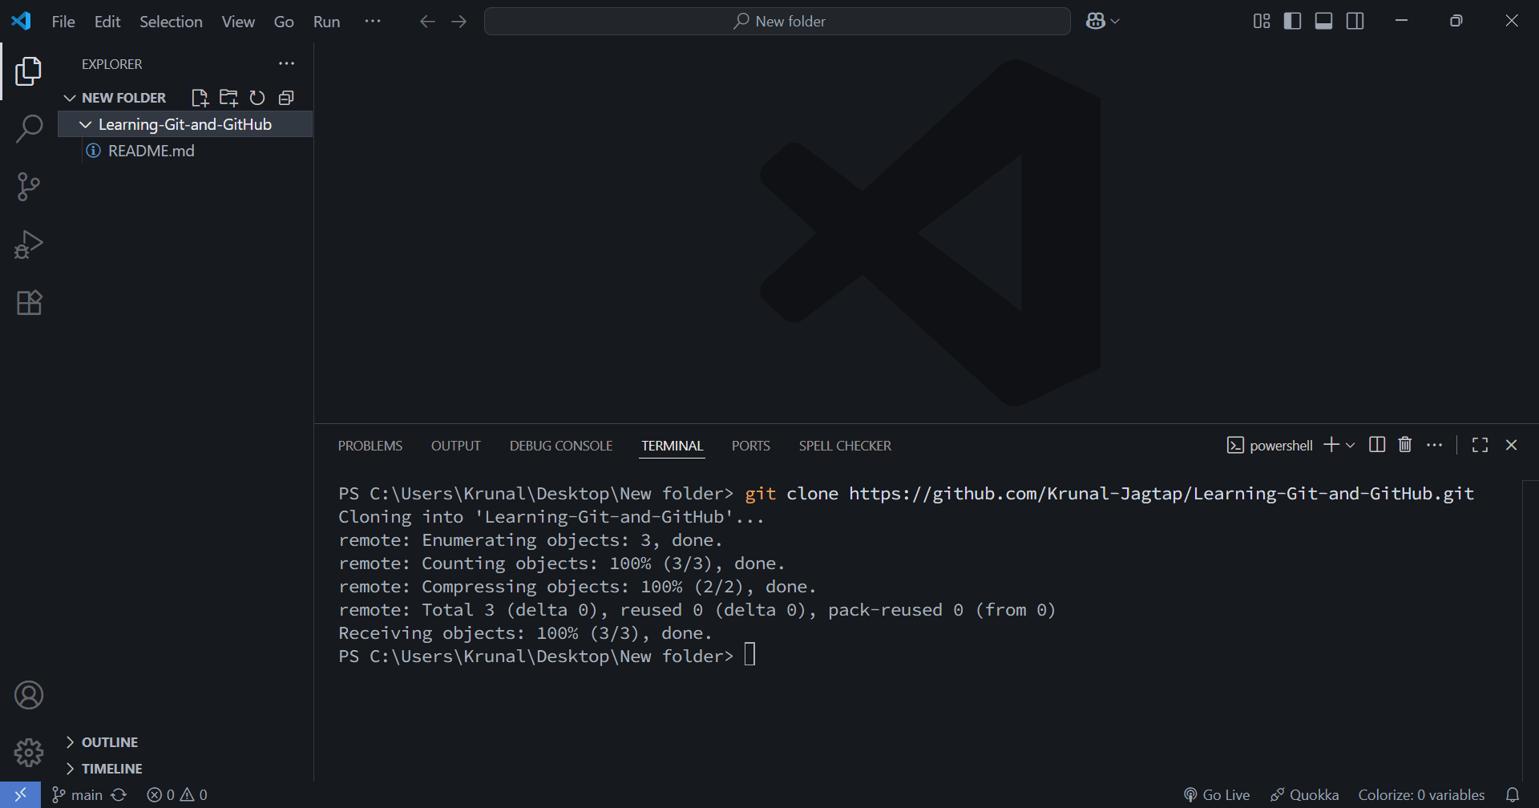Screen dimensions: 1539x808
Task: Click the 'Receiving objects: 100%' output line
Action: [x=525, y=633]
